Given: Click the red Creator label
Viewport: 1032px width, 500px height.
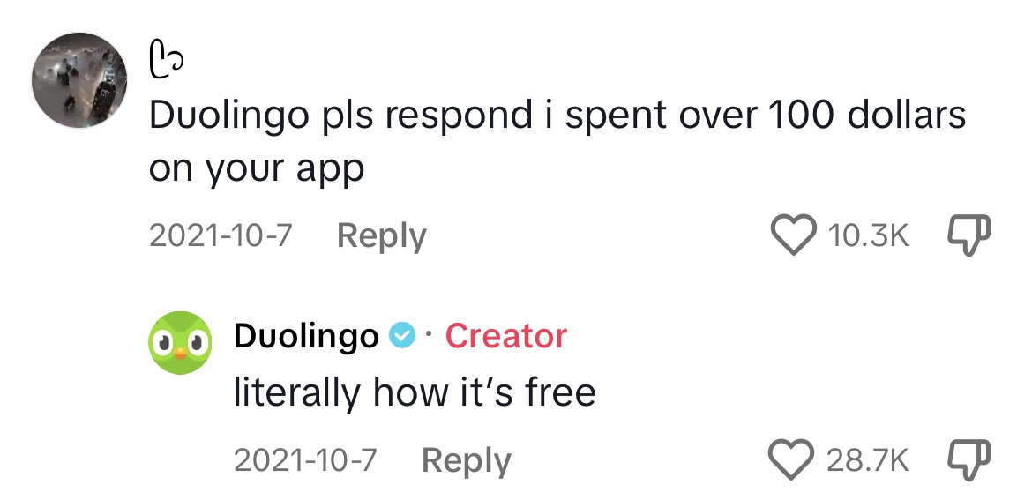Looking at the screenshot, I should pyautogui.click(x=505, y=336).
